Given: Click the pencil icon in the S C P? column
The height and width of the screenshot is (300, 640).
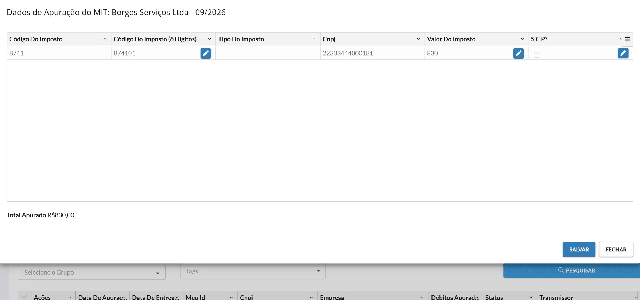Looking at the screenshot, I should 623,53.
